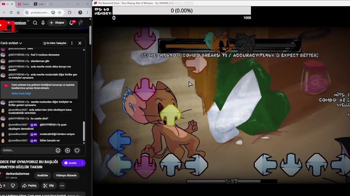The height and width of the screenshot is (196, 350).
Task: Click the chat scrollbar down arrow
Action: (x=84, y=143)
